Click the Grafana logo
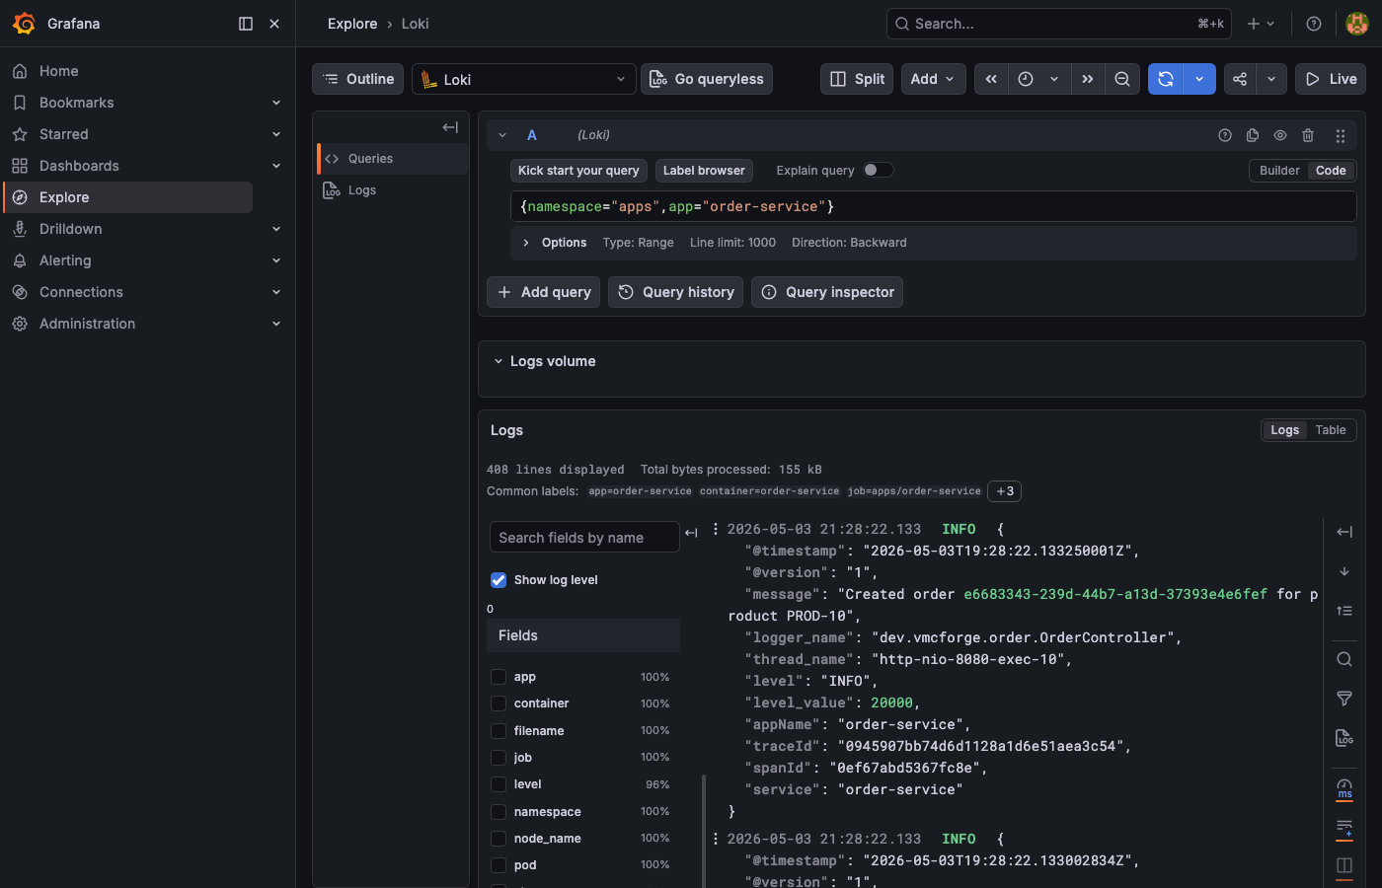 pos(24,24)
